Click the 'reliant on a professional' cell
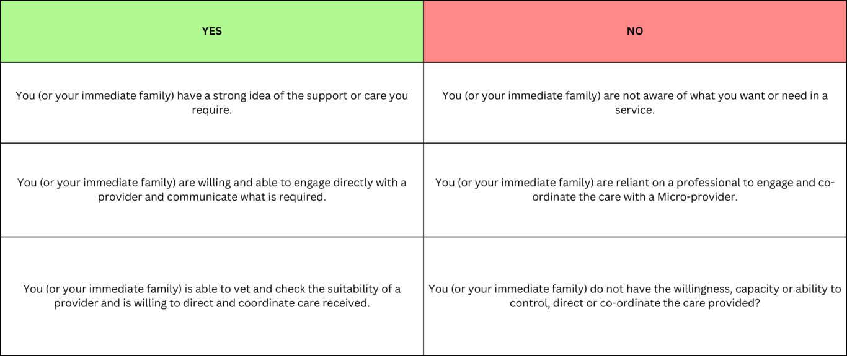This screenshot has width=847, height=356. (x=635, y=190)
